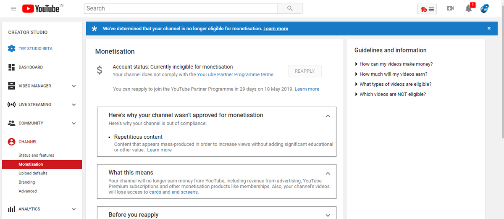
Task: Select the Monetisation sidebar item
Action: click(x=42, y=164)
